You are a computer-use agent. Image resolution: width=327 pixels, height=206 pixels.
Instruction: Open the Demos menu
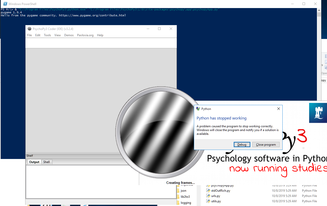coord(69,35)
